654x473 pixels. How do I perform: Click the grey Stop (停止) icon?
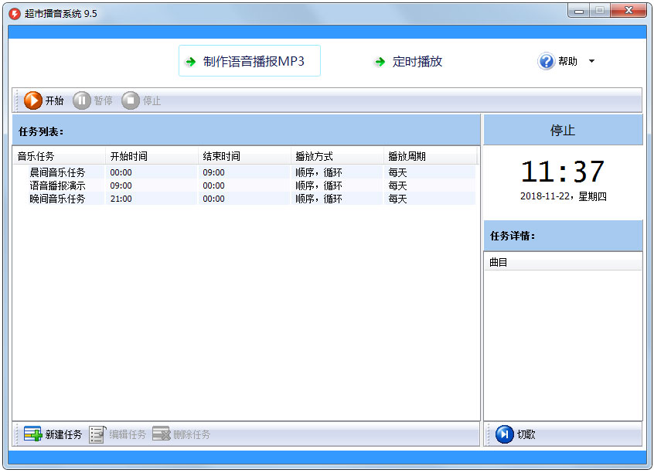click(131, 100)
